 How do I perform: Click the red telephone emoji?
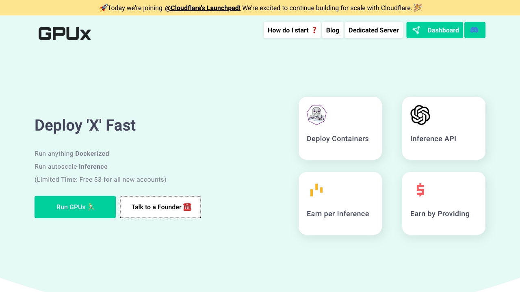[187, 207]
